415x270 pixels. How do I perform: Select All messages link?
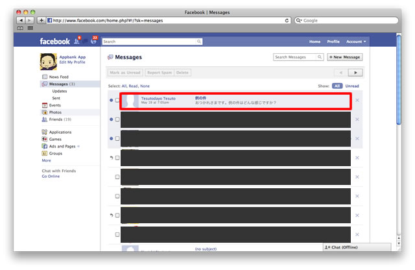(124, 86)
